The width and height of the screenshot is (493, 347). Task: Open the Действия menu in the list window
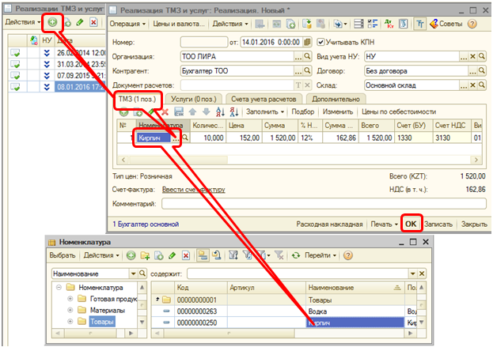(23, 22)
